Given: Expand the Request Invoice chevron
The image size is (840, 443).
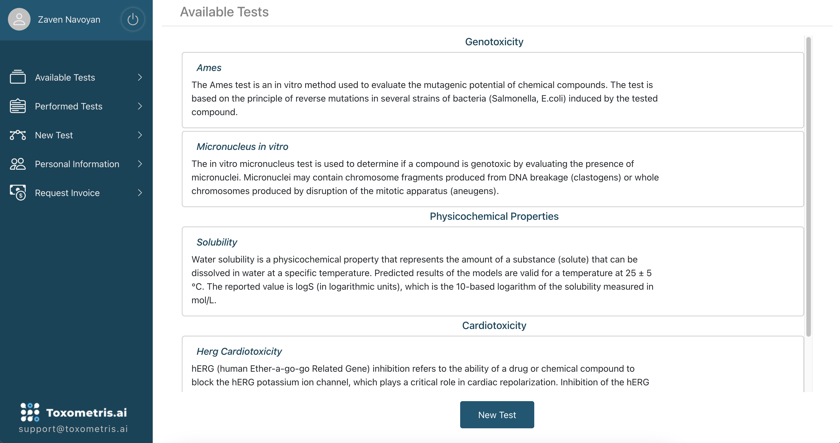Looking at the screenshot, I should click(140, 193).
